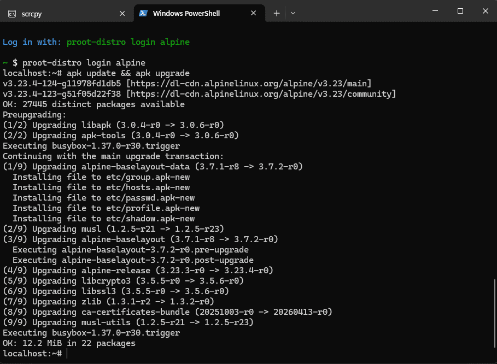Click '(2/9) Upgrading musl' line
This screenshot has height=364, width=497.
click(114, 229)
